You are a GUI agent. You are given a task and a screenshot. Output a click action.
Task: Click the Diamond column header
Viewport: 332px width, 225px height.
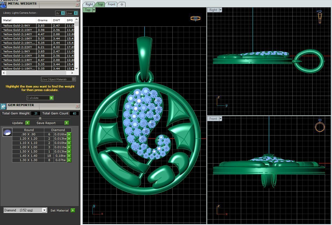[58, 130]
